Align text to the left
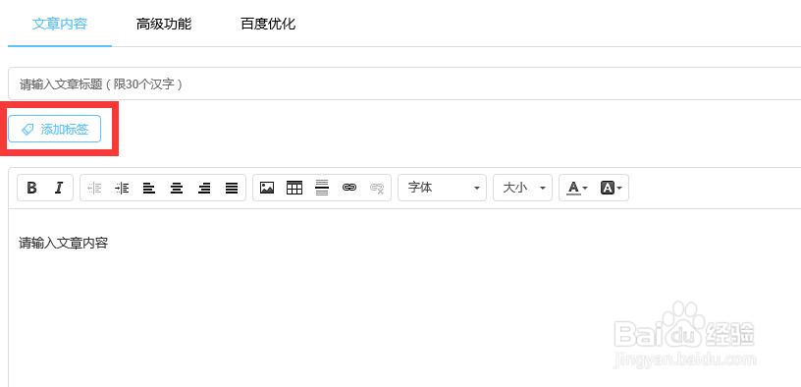 pos(149,189)
